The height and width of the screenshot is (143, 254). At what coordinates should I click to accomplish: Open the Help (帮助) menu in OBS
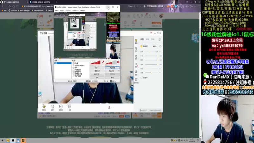tap(83, 10)
